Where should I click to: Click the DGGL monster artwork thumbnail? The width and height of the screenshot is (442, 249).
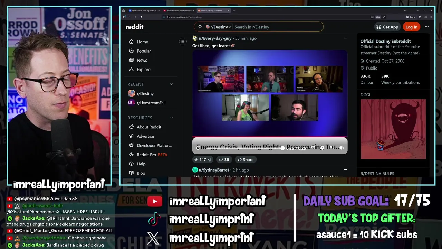(x=393, y=129)
